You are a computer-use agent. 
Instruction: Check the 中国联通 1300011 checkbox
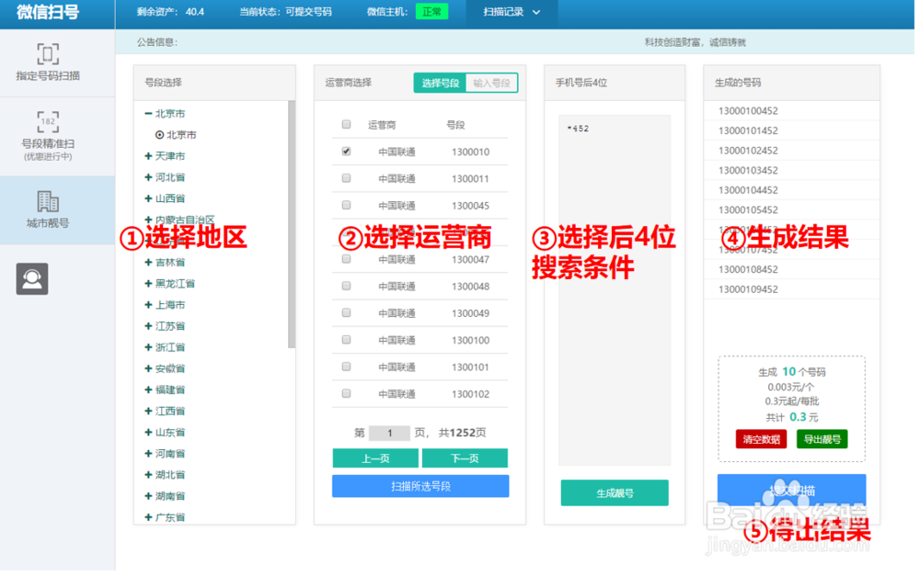click(347, 178)
